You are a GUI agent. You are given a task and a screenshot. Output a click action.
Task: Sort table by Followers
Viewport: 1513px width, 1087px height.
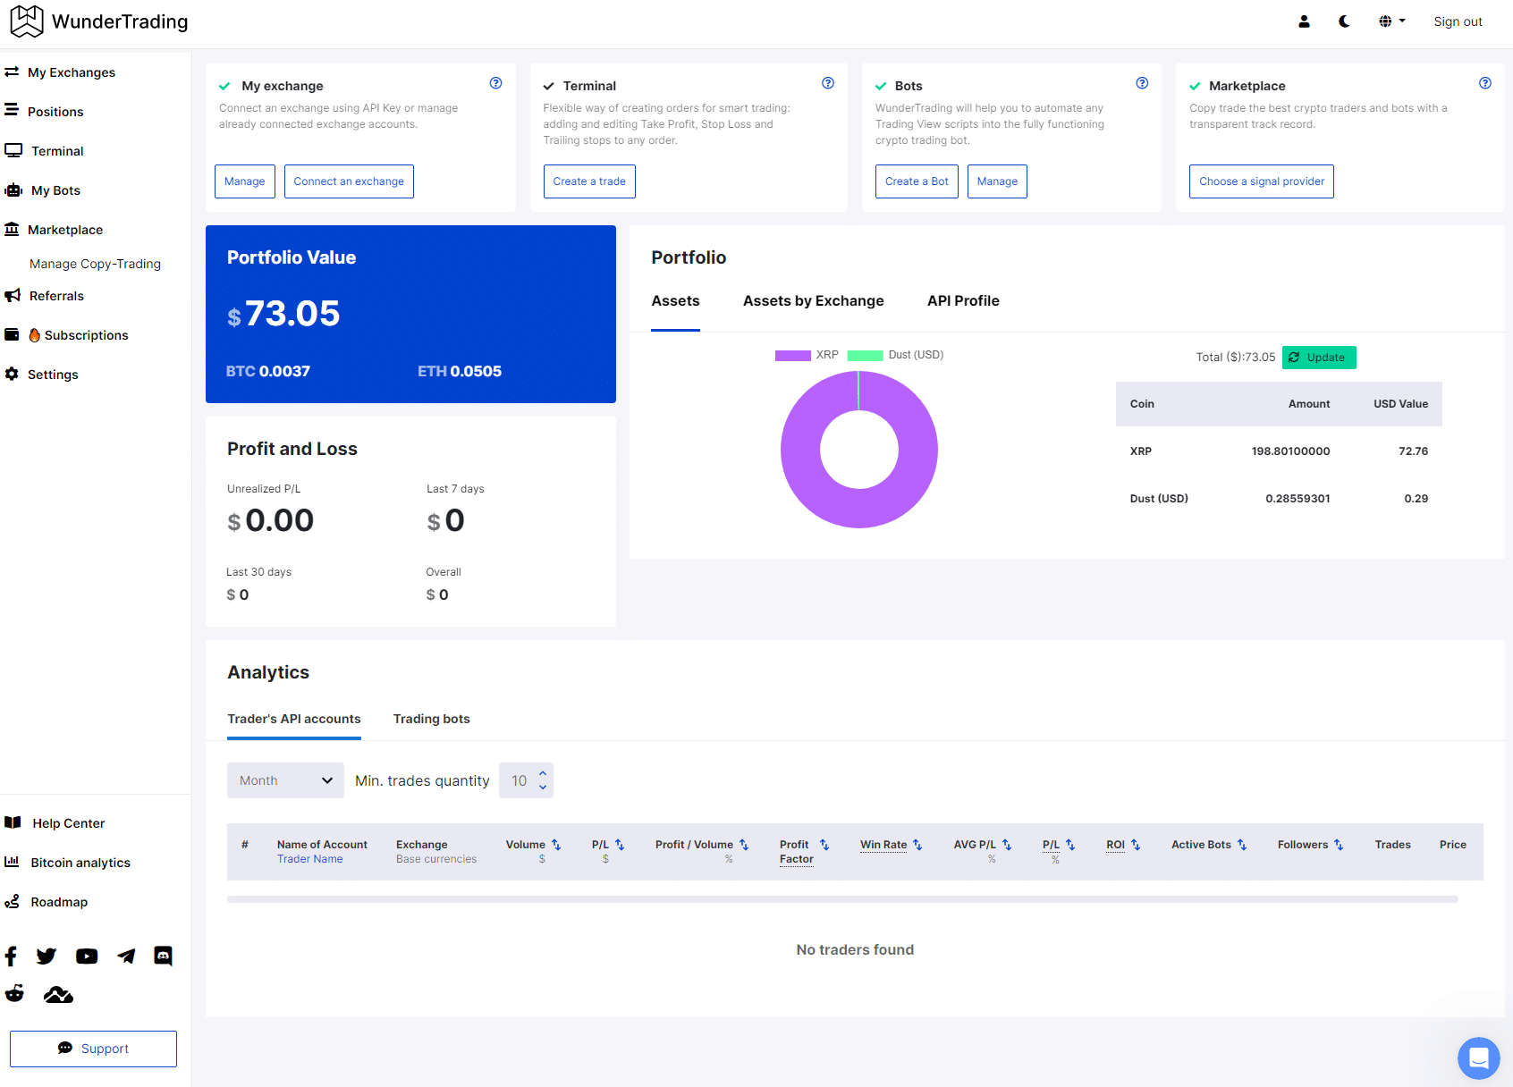click(x=1339, y=845)
